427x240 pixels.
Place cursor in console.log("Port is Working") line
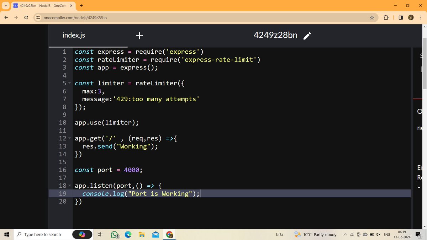click(x=141, y=193)
